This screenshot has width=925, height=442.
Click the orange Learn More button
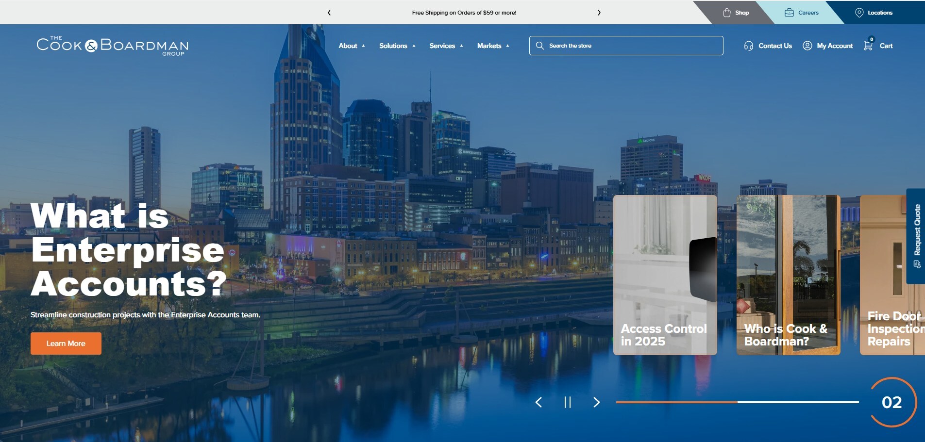(x=66, y=344)
